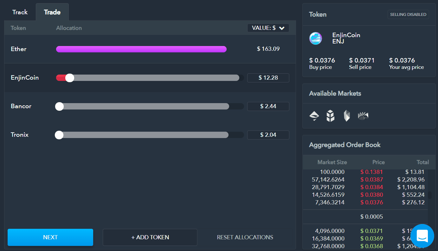Click the Available Markets heading
438x251 pixels.
335,94
